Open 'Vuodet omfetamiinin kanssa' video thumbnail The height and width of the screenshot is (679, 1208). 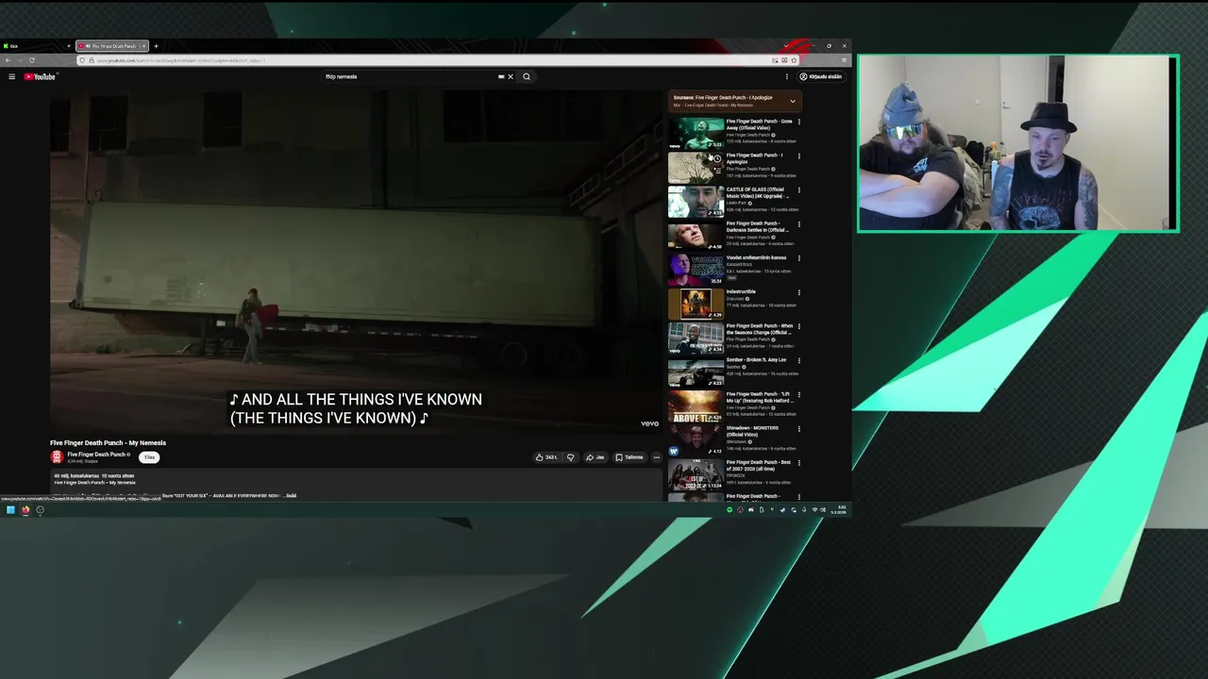(x=696, y=270)
